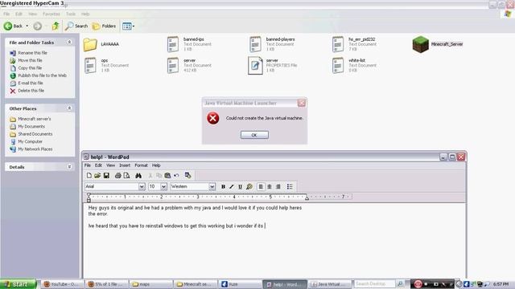Click Forward arrow in Explorer toolbar

pos(38,26)
